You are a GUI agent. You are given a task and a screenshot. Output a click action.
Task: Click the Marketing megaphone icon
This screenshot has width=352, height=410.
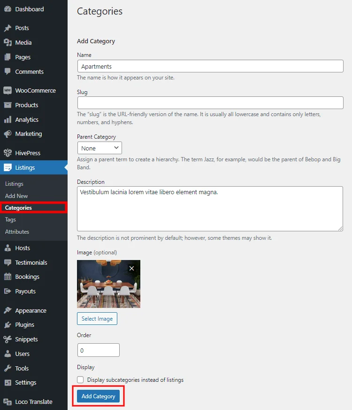coord(8,134)
